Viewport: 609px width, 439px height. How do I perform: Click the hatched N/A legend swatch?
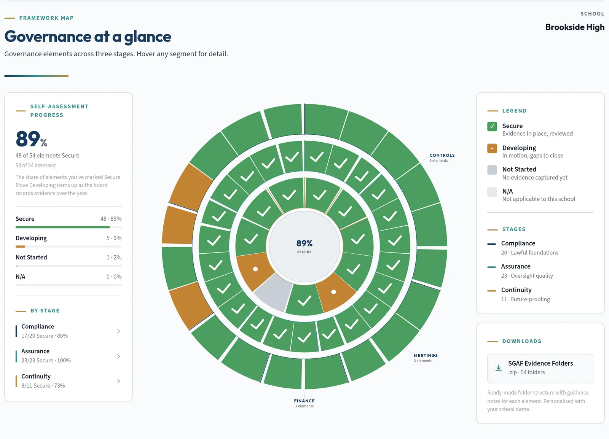492,192
